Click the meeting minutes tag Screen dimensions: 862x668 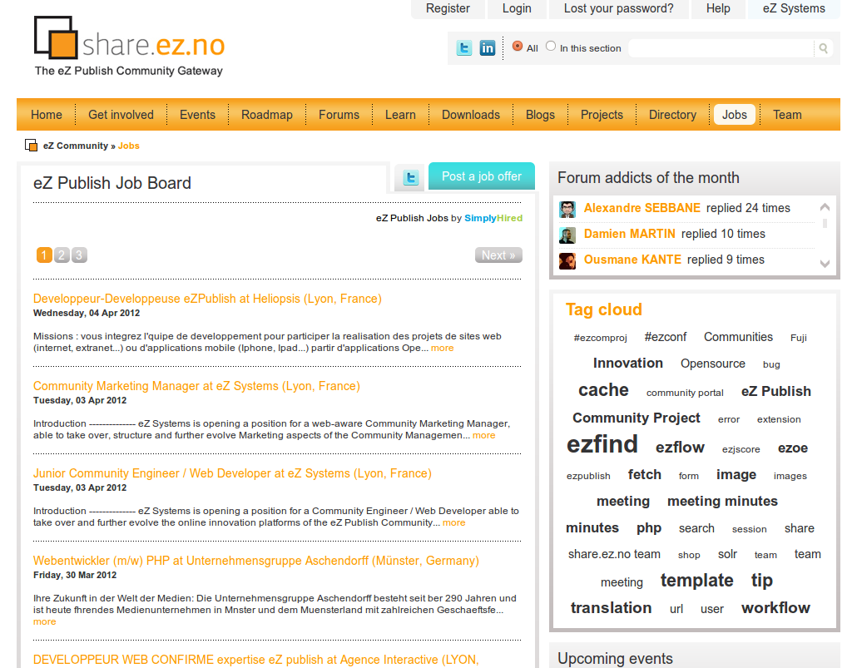coord(722,502)
